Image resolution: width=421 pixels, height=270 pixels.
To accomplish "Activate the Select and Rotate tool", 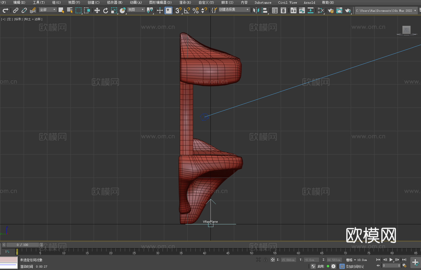I will [106, 10].
